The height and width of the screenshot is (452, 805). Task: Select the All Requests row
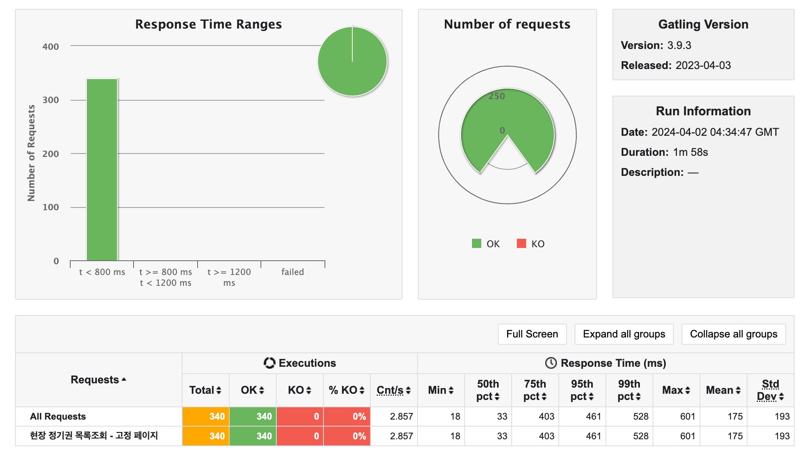pos(58,417)
